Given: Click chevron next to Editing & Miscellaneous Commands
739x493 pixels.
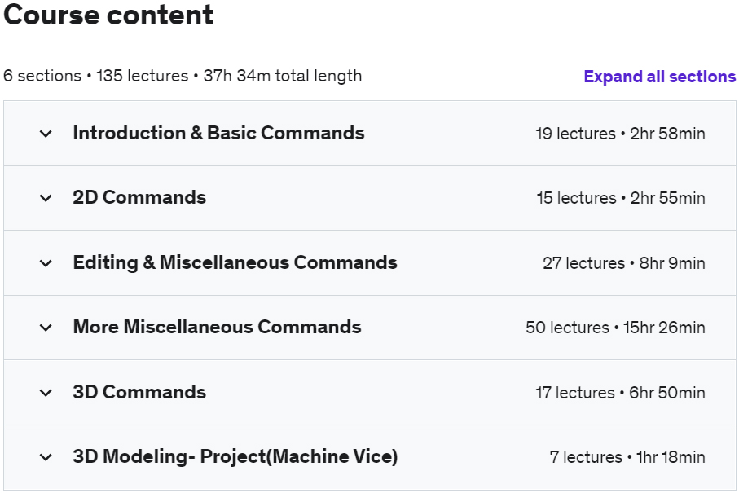Looking at the screenshot, I should (46, 263).
